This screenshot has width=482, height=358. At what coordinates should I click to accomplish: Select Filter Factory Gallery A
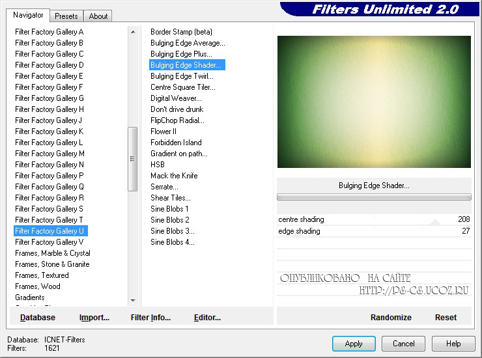tap(50, 32)
